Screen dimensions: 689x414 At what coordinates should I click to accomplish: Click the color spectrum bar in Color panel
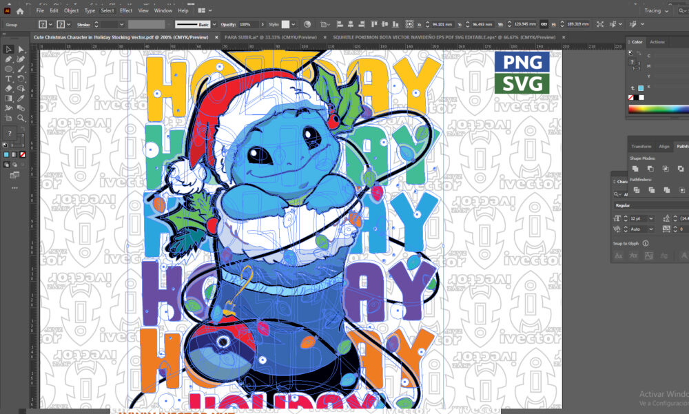click(658, 109)
